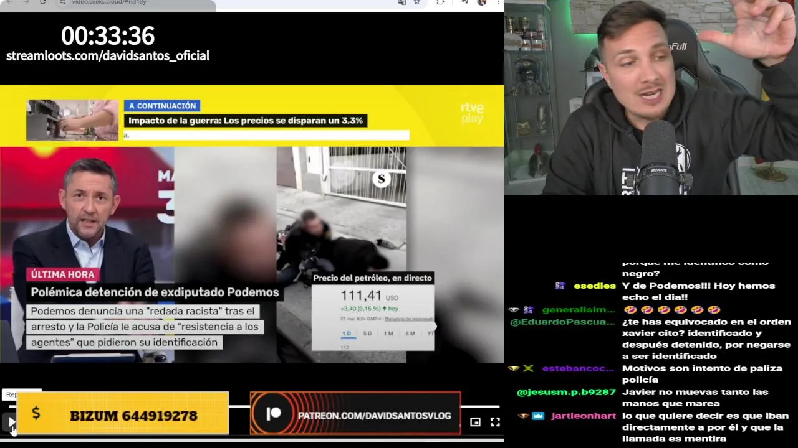Click the translate page icon in address bar
798x448 pixels.
(x=401, y=2)
